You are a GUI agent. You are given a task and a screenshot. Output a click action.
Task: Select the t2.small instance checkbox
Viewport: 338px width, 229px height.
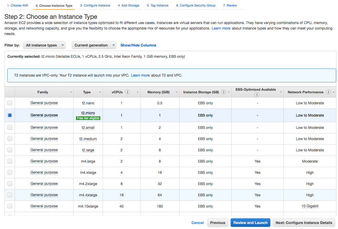coord(10,128)
